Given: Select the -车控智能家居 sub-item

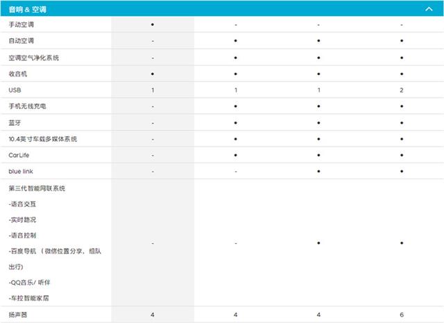Looking at the screenshot, I should 28,298.
